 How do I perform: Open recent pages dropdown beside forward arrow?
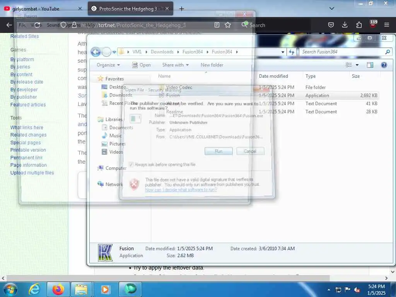(x=114, y=52)
